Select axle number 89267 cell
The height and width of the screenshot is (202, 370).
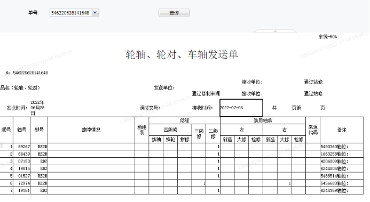click(22, 147)
